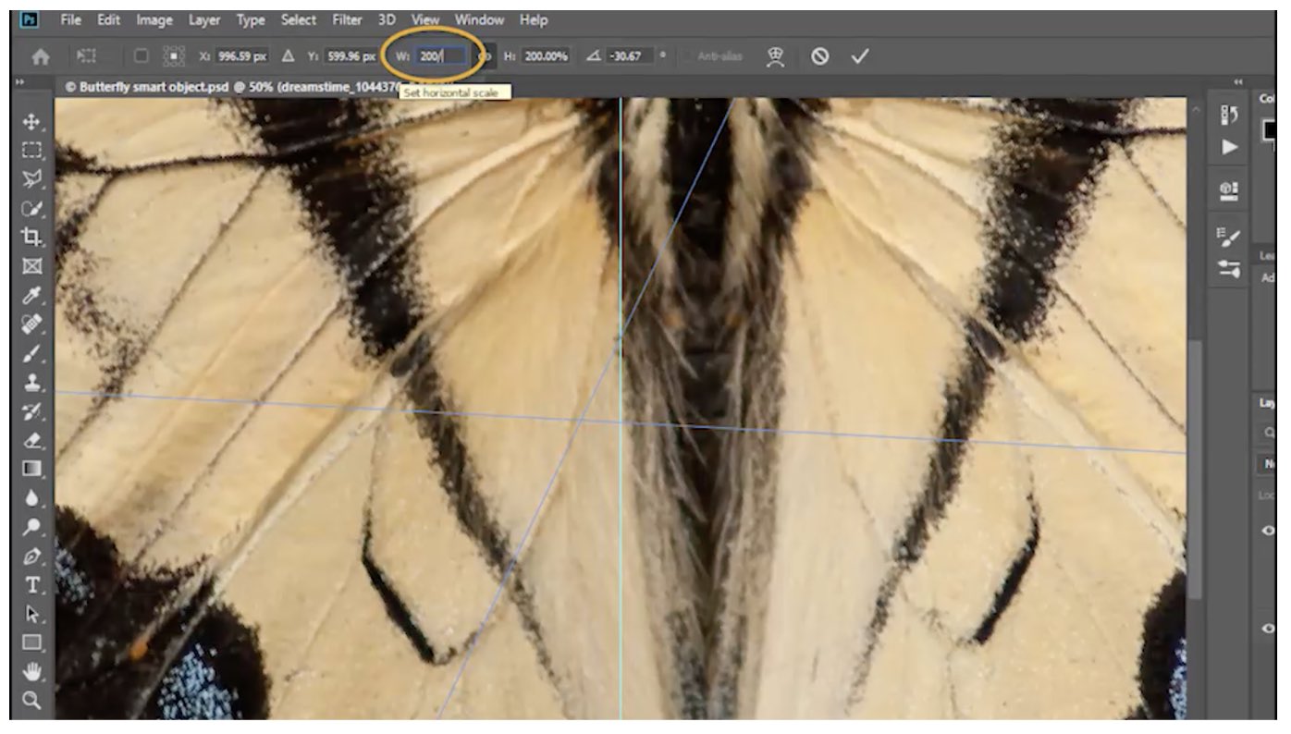Choose the Clone Stamp tool

point(32,383)
